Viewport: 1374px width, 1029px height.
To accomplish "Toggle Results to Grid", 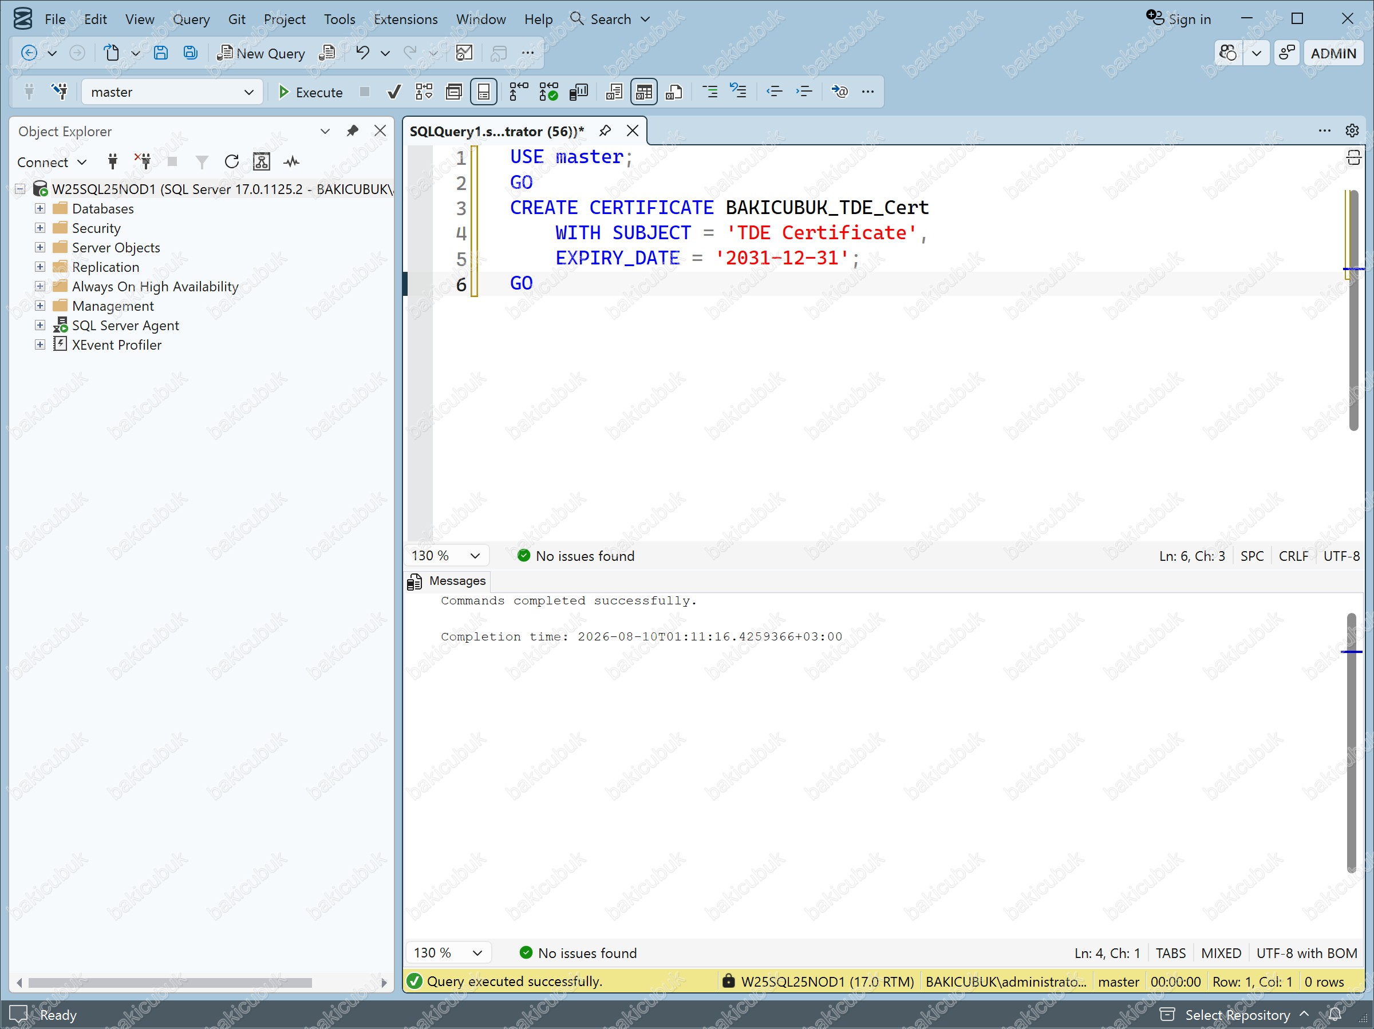I will click(x=643, y=92).
